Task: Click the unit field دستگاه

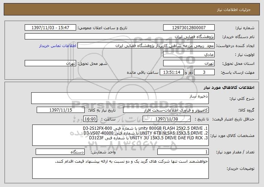Action: 60,152
